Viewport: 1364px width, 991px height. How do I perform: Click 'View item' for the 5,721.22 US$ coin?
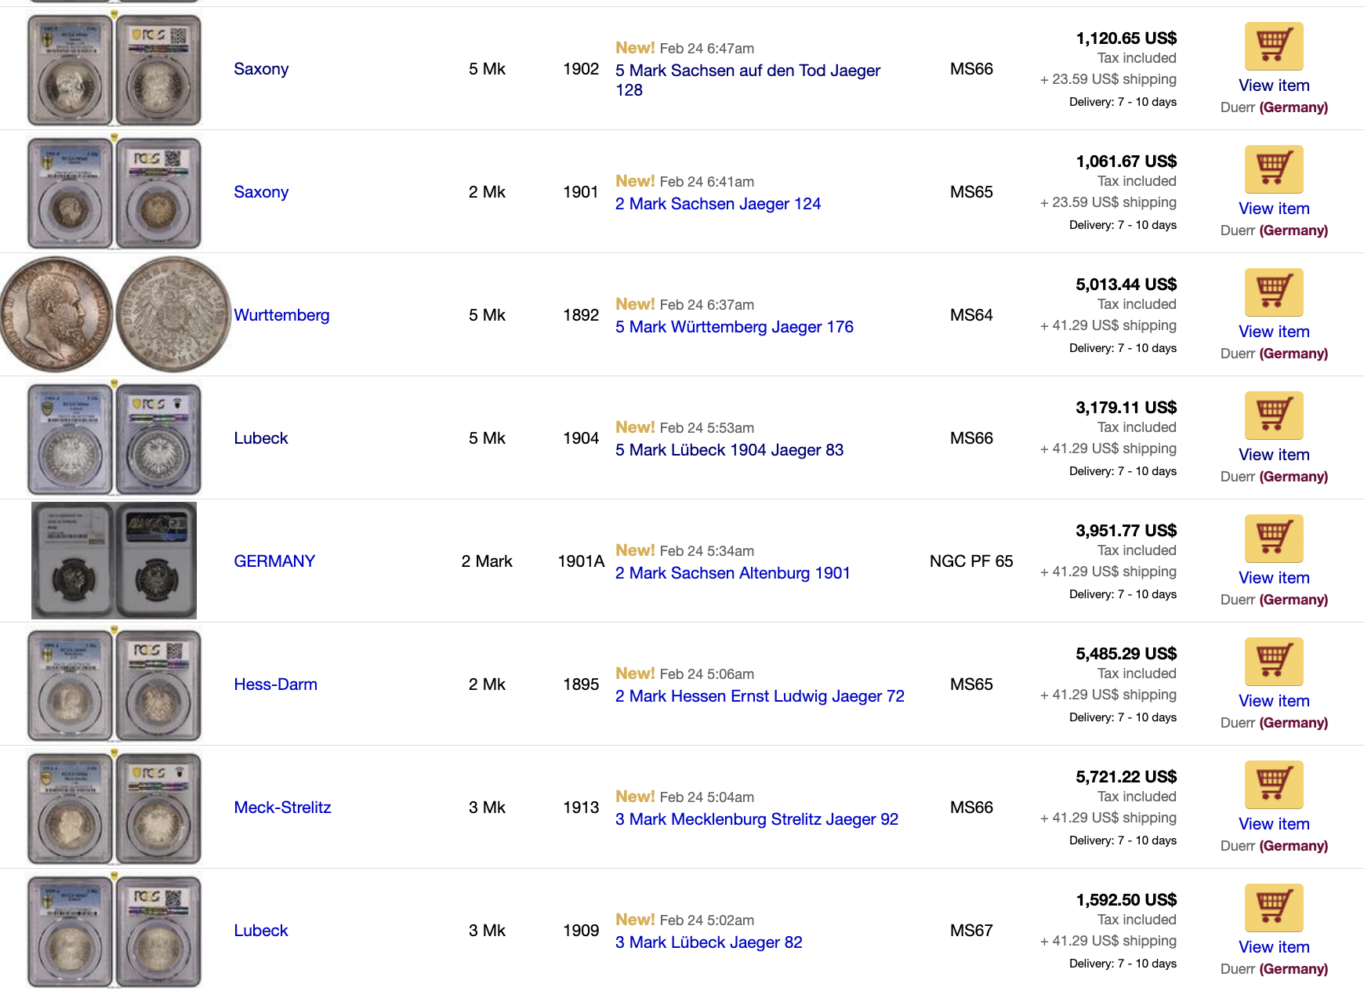click(1274, 824)
